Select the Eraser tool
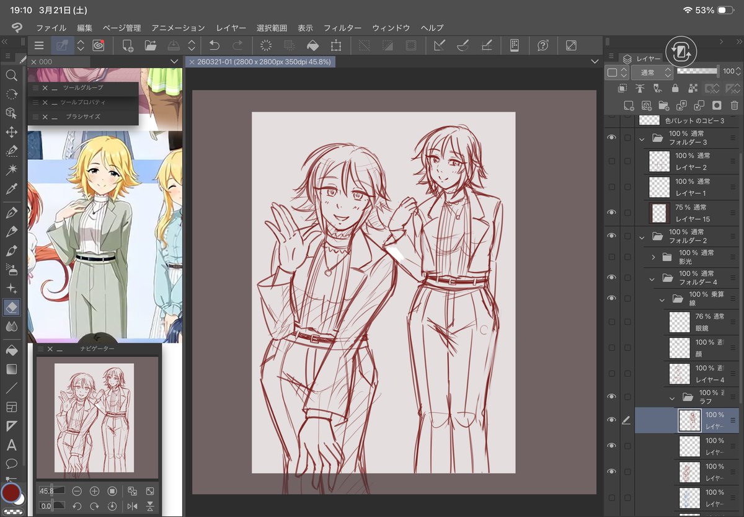 (x=11, y=307)
